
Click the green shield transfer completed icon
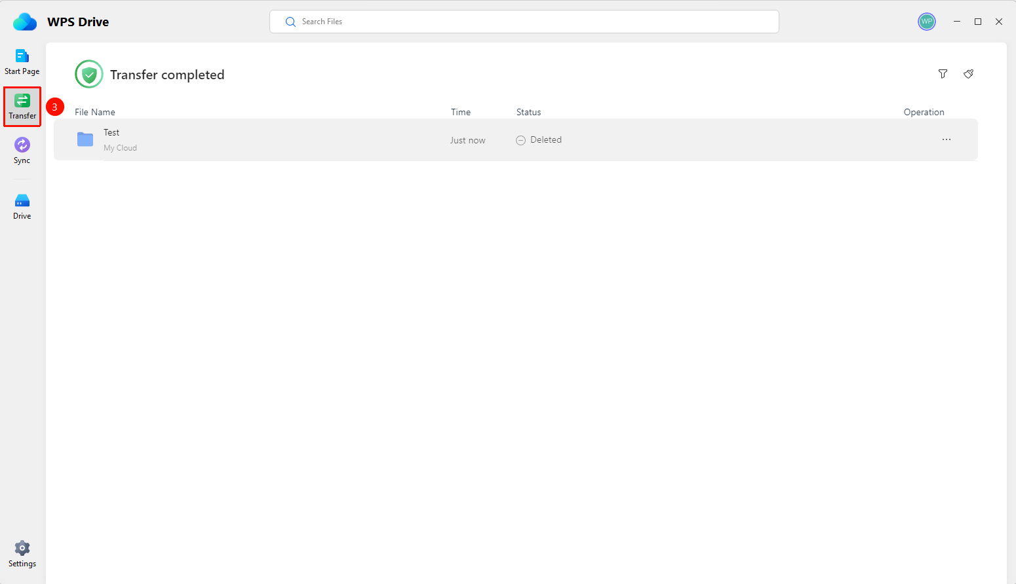click(89, 74)
